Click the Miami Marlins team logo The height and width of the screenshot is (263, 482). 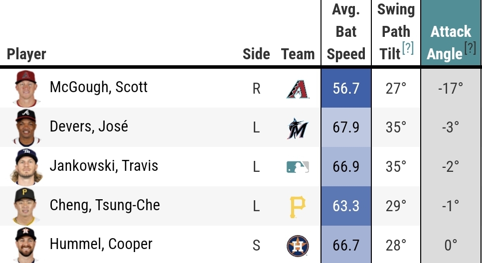pos(298,129)
